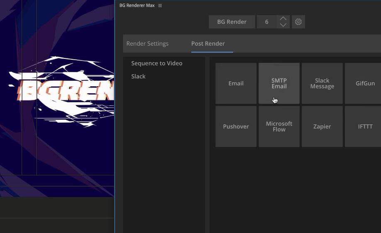
Task: Add the Email post render action
Action: point(236,83)
